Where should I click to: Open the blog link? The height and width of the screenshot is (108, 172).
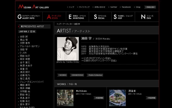point(138,7)
